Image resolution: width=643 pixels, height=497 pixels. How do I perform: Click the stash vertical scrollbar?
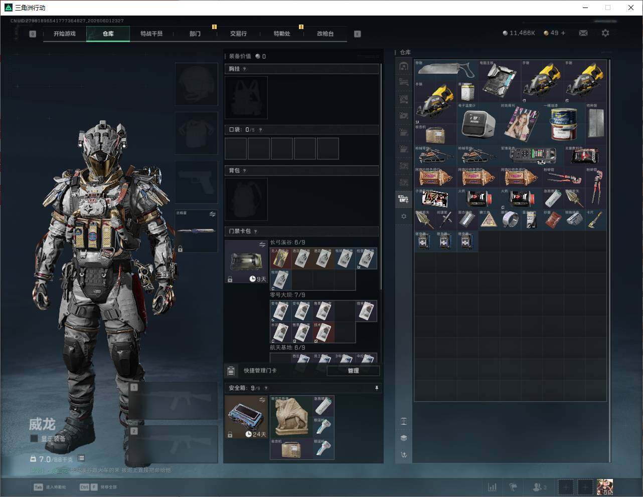tap(609, 261)
